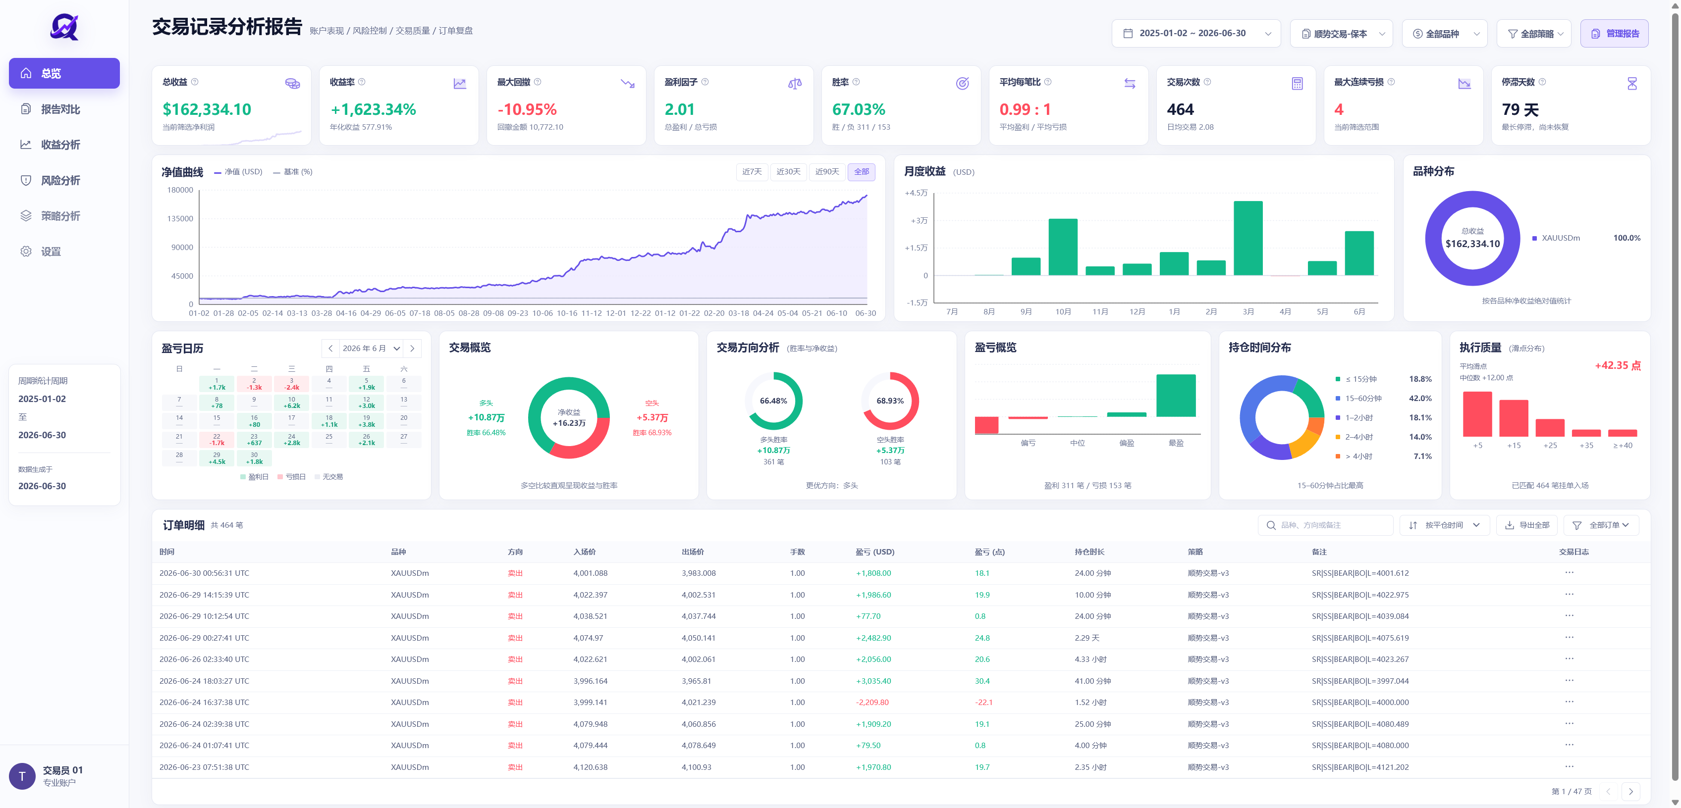Focus the 品种、方向或备注 search field
Viewport: 1681px width, 808px height.
(x=1325, y=525)
